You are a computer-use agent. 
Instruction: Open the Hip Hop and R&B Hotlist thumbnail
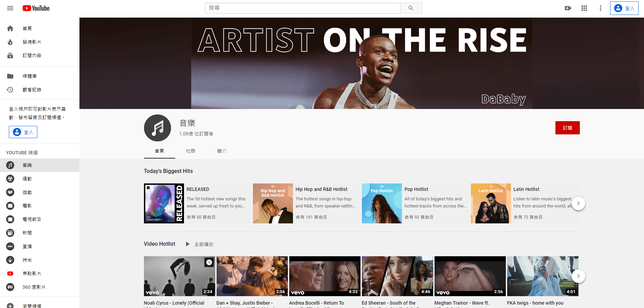point(273,203)
